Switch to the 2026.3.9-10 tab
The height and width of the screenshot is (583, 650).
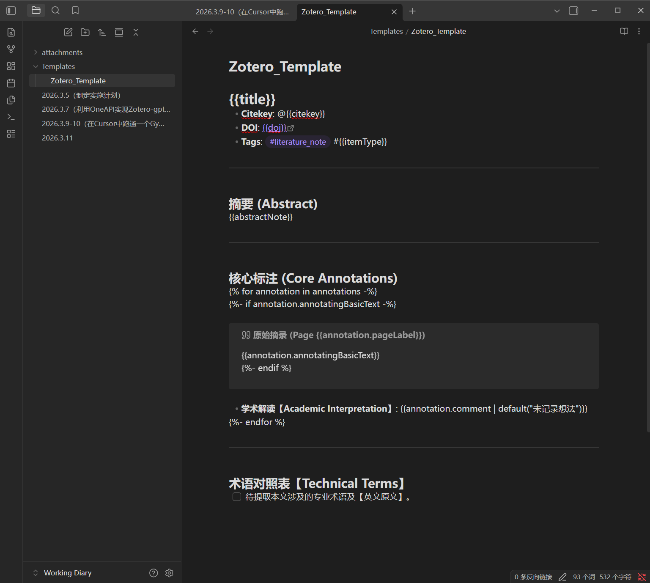[x=242, y=12]
